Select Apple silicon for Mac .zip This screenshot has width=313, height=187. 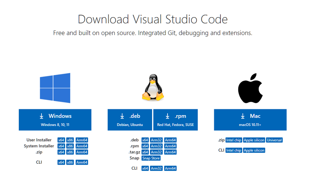click(x=254, y=140)
